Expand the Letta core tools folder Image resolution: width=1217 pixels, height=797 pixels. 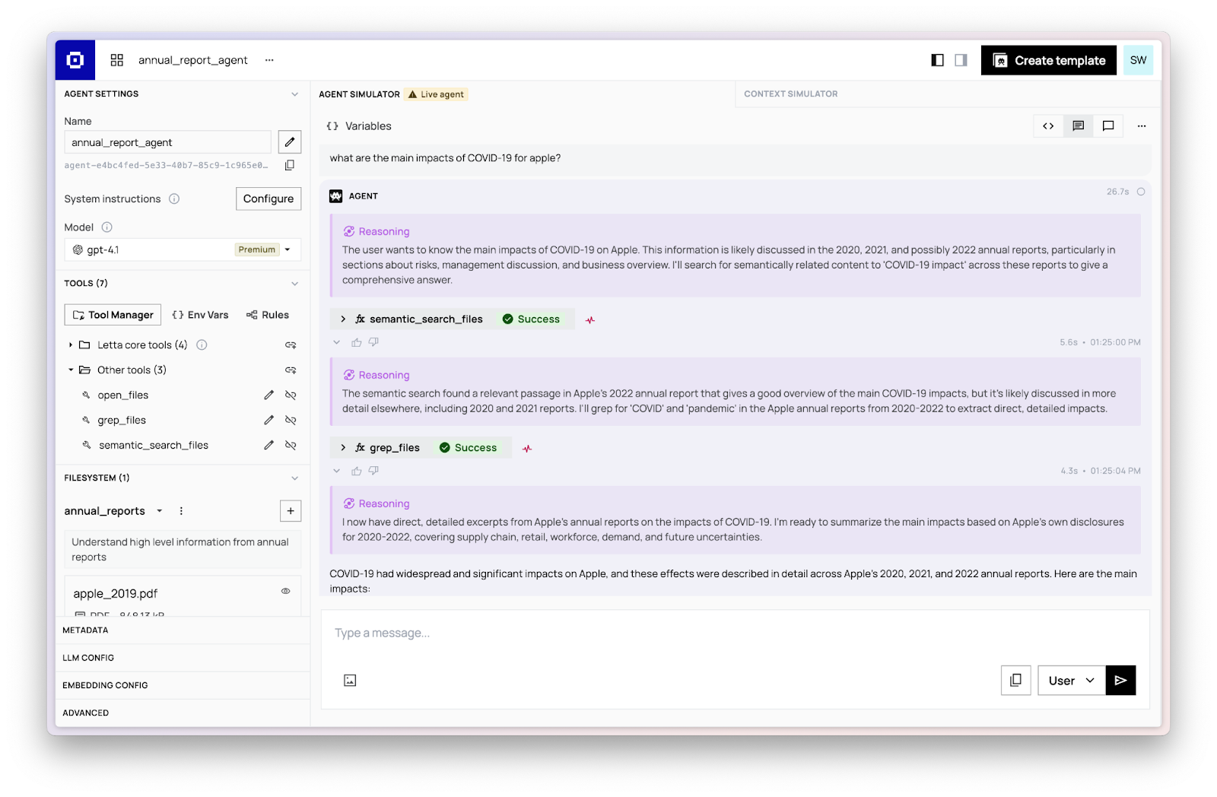pos(71,345)
